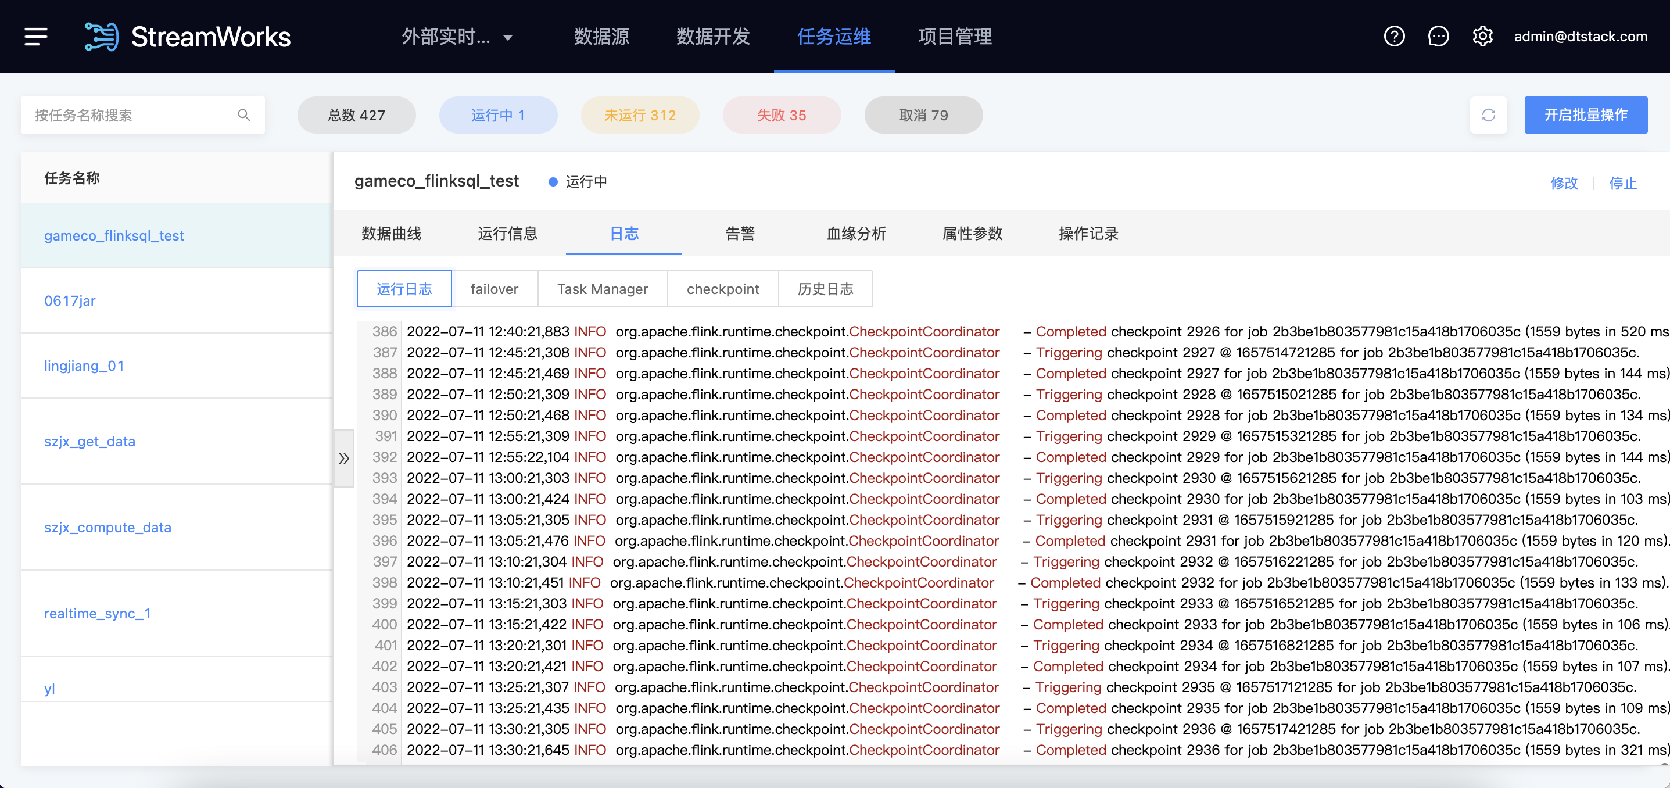
Task: Select the 历史日志 log type
Action: click(x=825, y=289)
